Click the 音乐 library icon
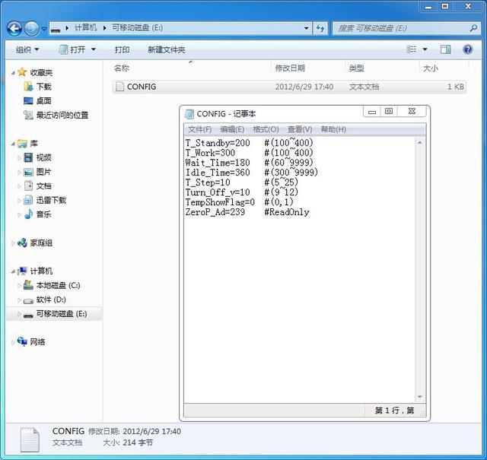The height and width of the screenshot is (460, 487). click(28, 214)
